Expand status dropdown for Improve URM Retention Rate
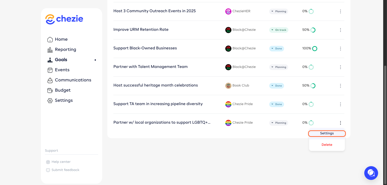 coord(279,30)
